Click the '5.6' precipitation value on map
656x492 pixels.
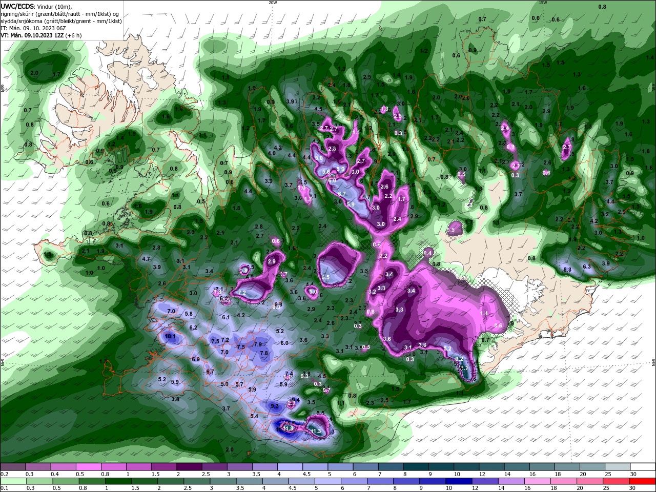click(x=326, y=172)
